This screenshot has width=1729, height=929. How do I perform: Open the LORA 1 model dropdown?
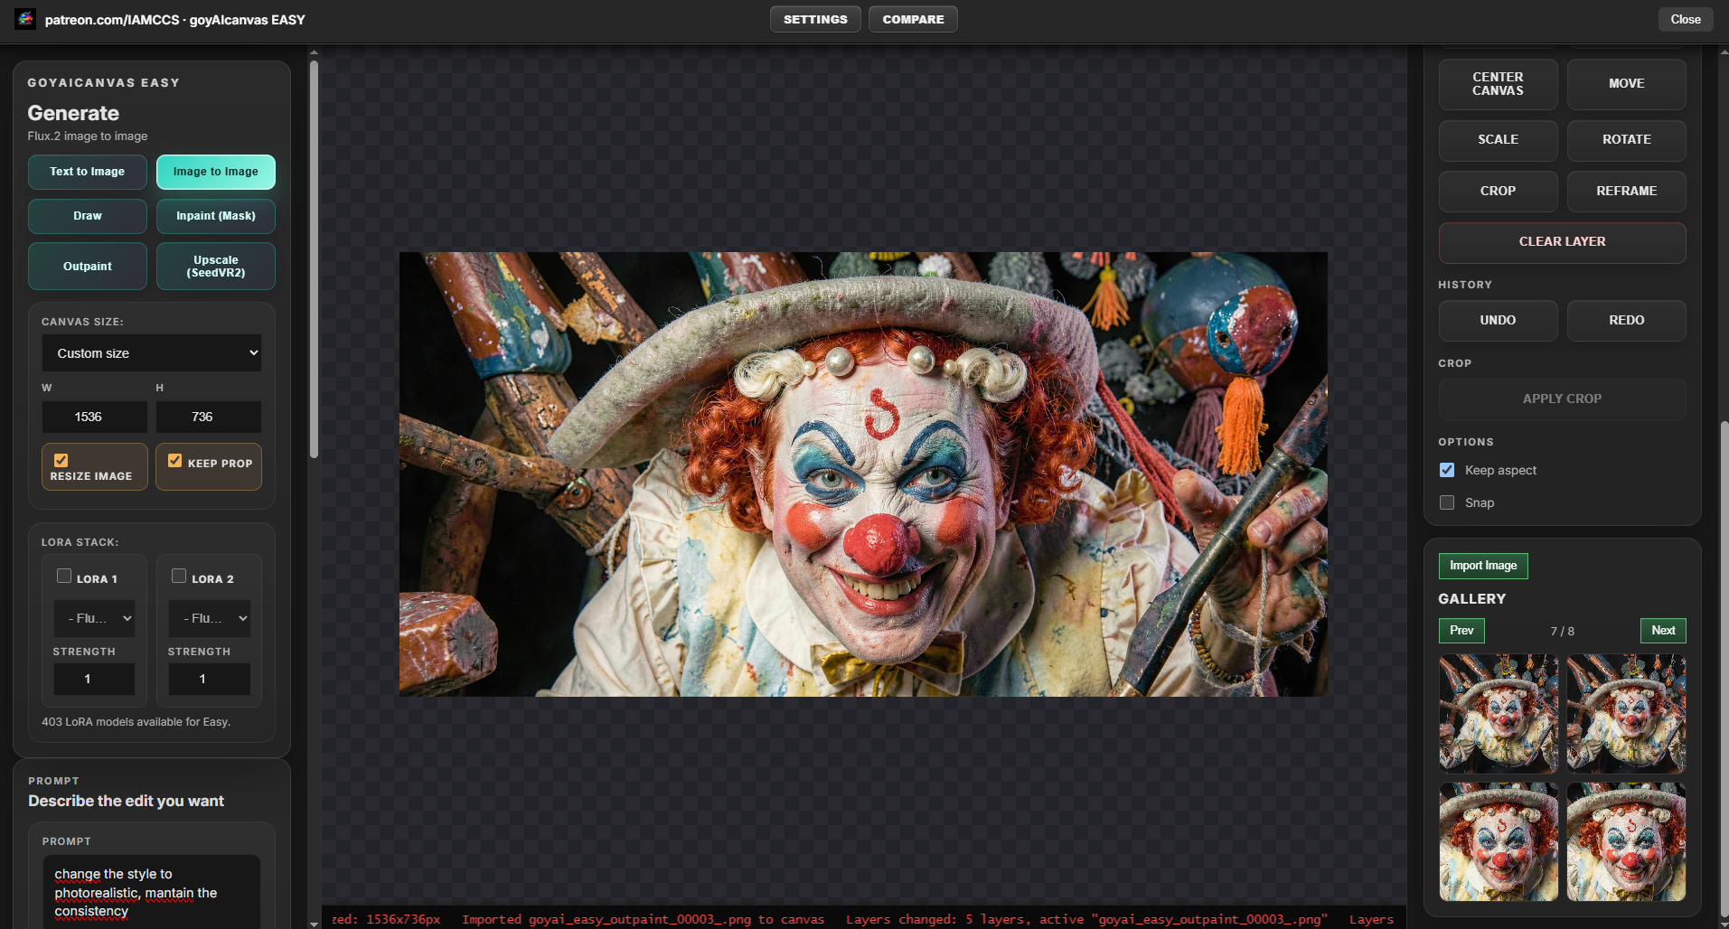point(94,618)
